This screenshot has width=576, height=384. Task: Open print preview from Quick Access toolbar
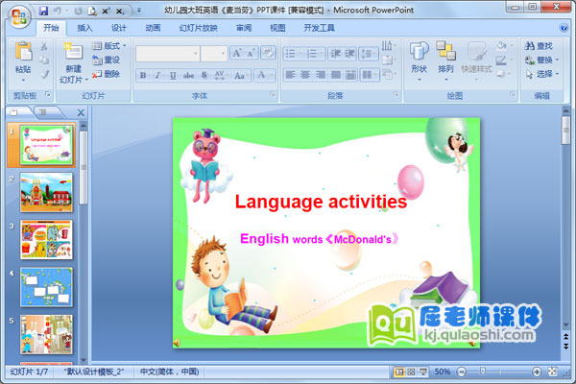92,11
